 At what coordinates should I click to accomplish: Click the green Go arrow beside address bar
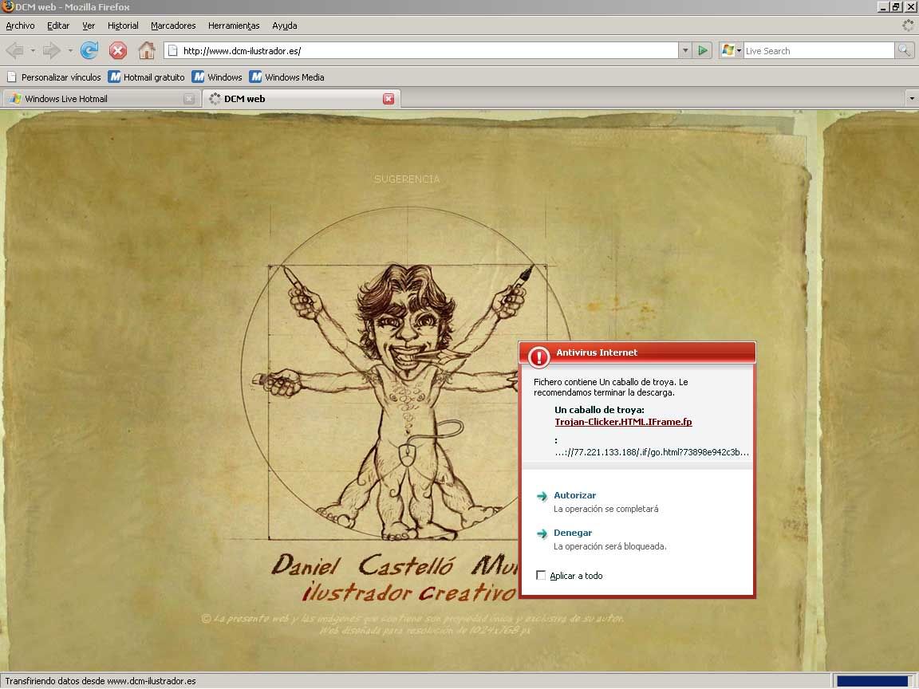pyautogui.click(x=702, y=51)
